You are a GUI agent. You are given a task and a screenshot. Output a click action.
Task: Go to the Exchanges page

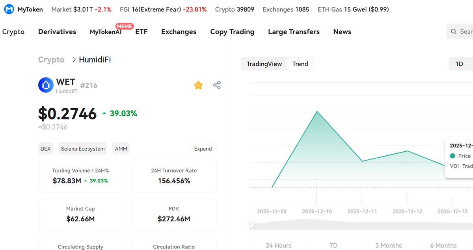[x=179, y=32]
